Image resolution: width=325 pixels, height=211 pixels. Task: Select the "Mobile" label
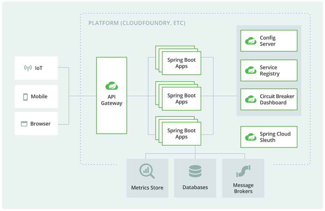tap(39, 96)
